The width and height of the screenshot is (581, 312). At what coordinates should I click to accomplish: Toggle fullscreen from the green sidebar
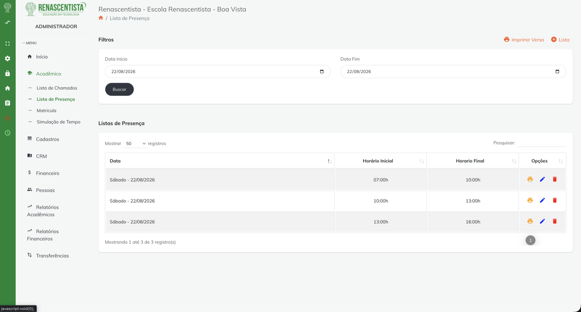[8, 43]
